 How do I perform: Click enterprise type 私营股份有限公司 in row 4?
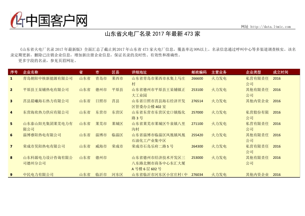(257, 115)
